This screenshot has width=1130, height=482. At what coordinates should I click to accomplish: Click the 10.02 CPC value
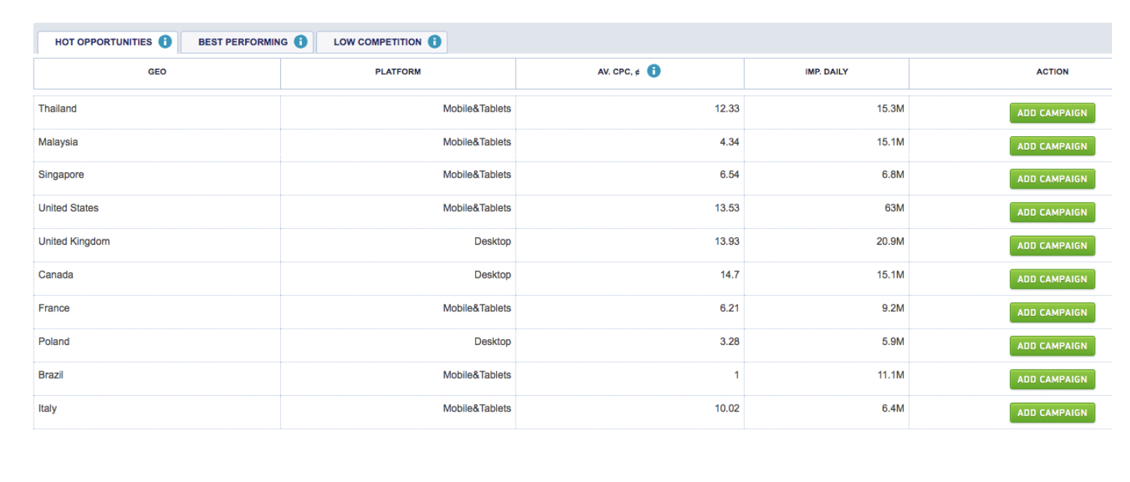click(x=727, y=409)
